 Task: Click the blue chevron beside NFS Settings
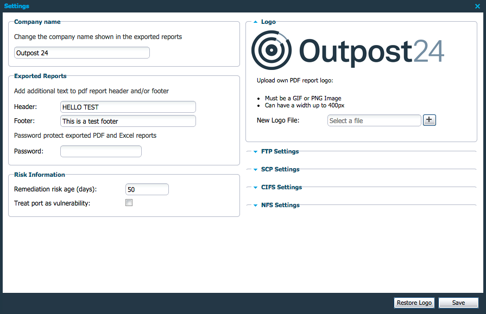pyautogui.click(x=255, y=205)
